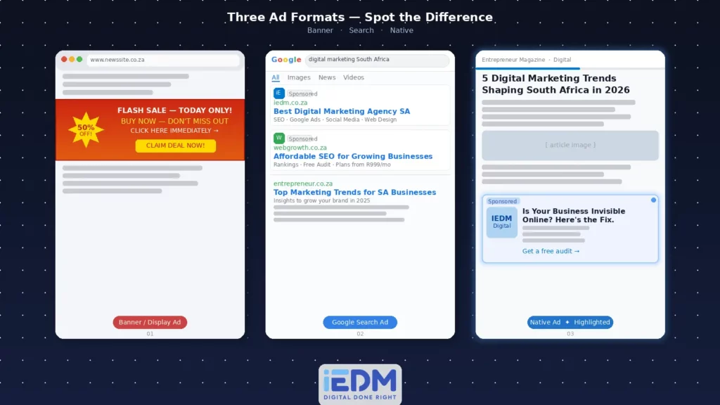Click the 50% OFF starburst badge
Viewport: 720px width, 405px height.
tap(86, 130)
